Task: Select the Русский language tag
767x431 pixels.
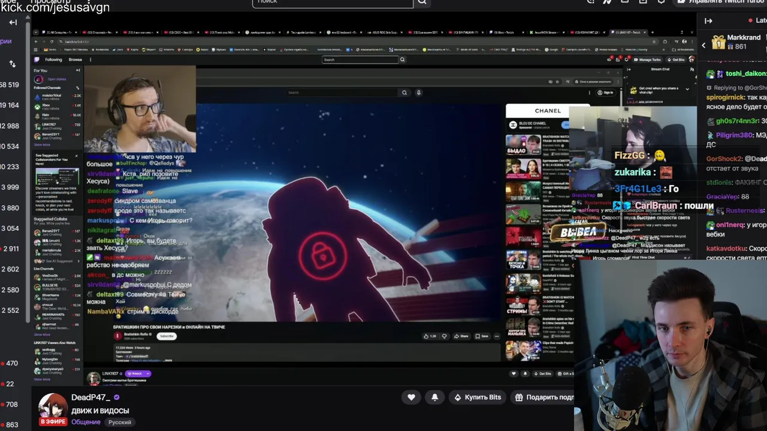Action: 120,422
